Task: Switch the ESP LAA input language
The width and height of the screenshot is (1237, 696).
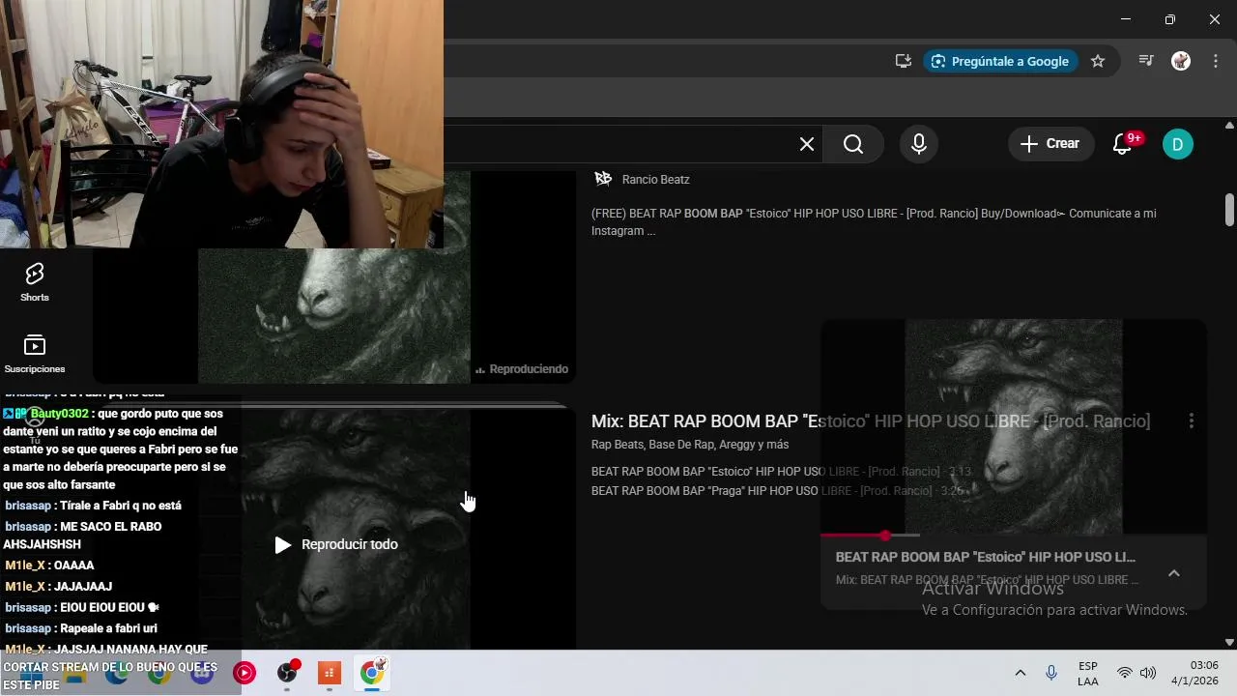Action: pos(1088,674)
